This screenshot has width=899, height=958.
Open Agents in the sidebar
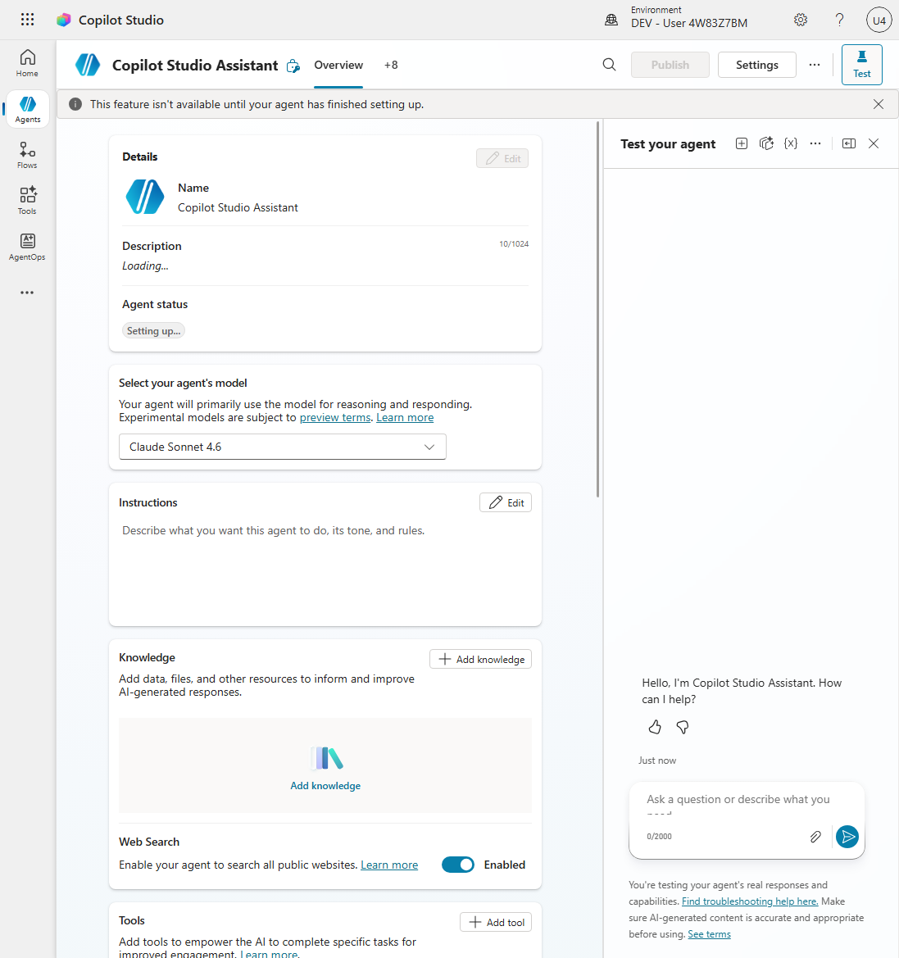point(28,109)
